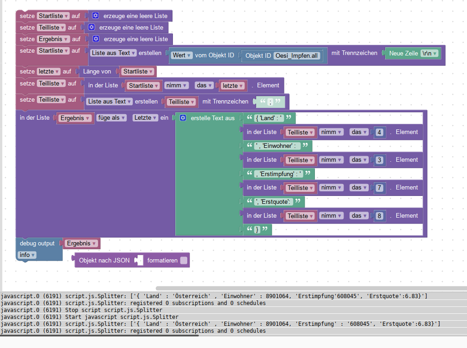Screen dimensions: 467x348
Task: Click the Objekt ID 'Oesi_Impfen.all' field
Action: point(296,55)
